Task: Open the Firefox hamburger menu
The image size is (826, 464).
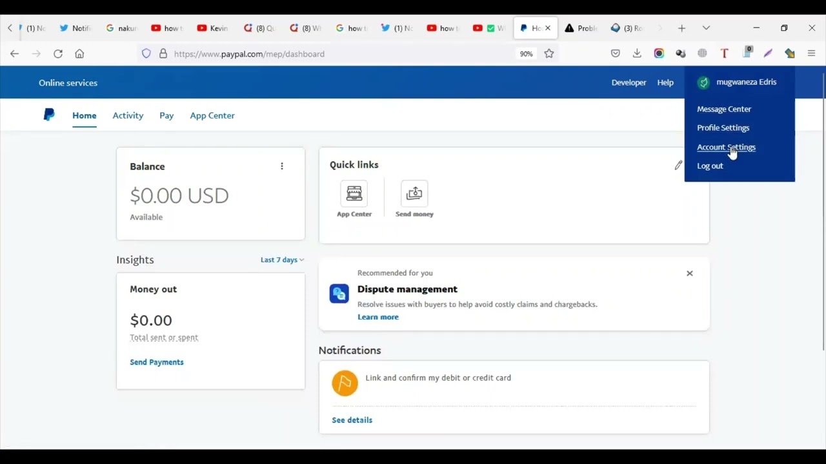Action: tap(811, 53)
